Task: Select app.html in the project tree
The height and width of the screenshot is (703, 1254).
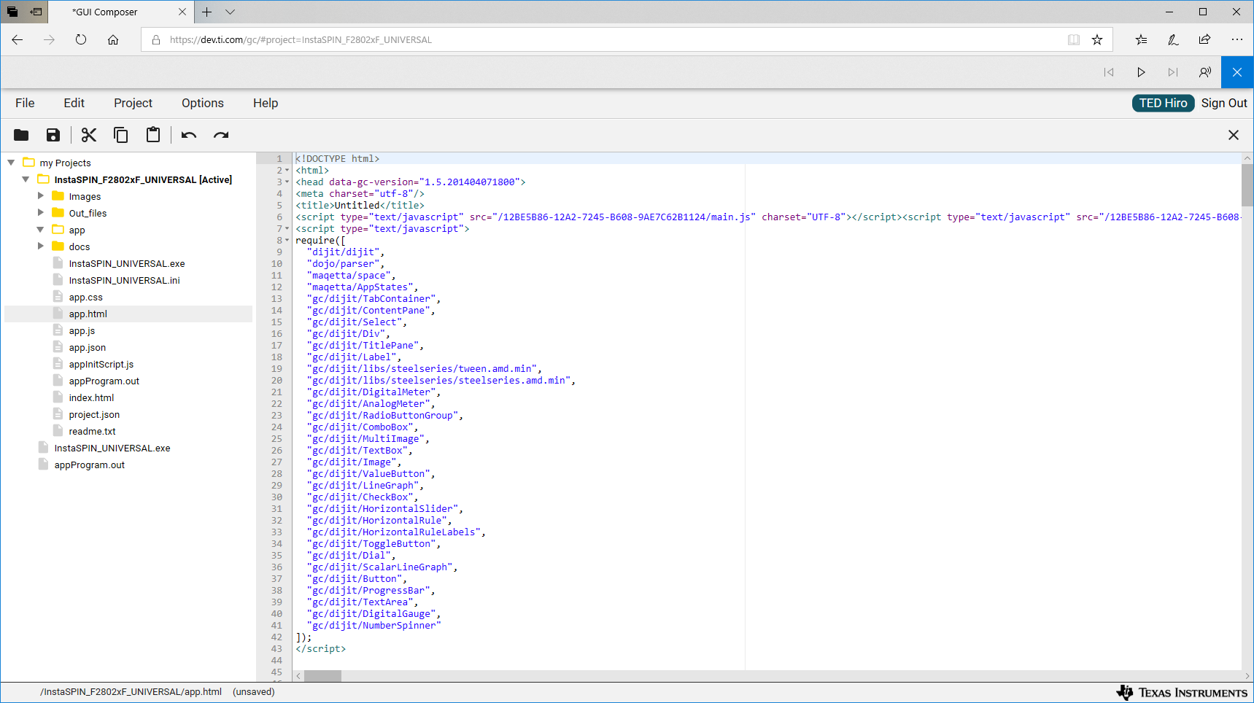Action: tap(88, 314)
